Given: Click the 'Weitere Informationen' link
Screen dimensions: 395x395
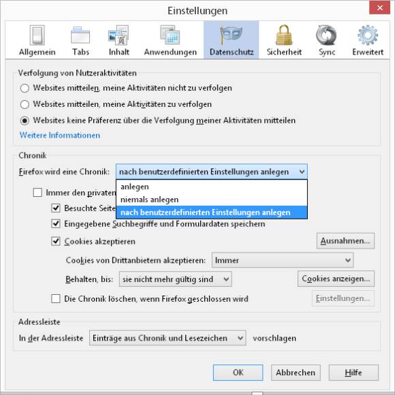Looking at the screenshot, I should click(60, 136).
